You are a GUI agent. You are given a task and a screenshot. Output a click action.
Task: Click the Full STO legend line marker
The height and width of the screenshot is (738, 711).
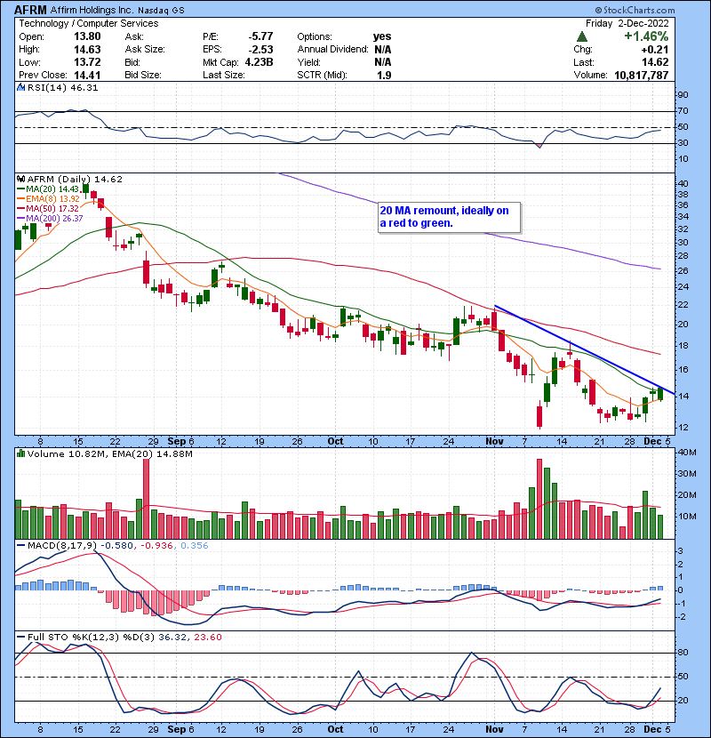(20, 637)
